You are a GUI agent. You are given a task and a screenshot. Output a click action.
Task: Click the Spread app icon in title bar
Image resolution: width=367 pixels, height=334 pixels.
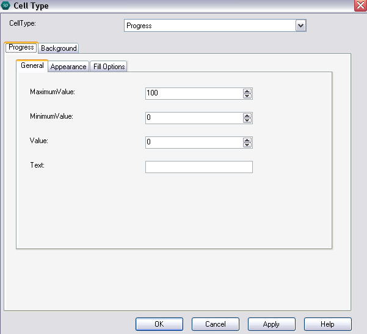pos(5,6)
